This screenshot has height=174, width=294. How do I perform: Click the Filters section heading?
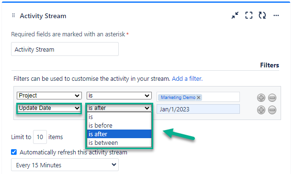(270, 65)
